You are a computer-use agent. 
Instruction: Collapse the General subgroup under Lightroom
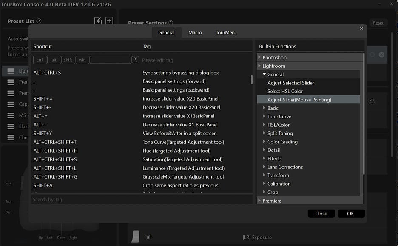[264, 74]
